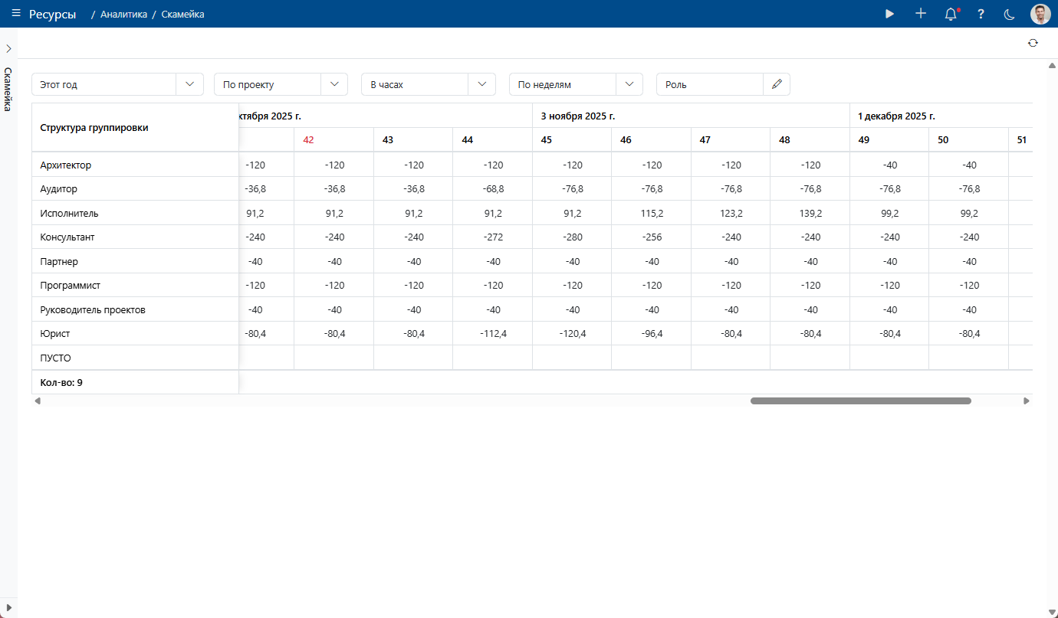1058x618 pixels.
Task: Open the hamburger navigation menu
Action: point(16,14)
